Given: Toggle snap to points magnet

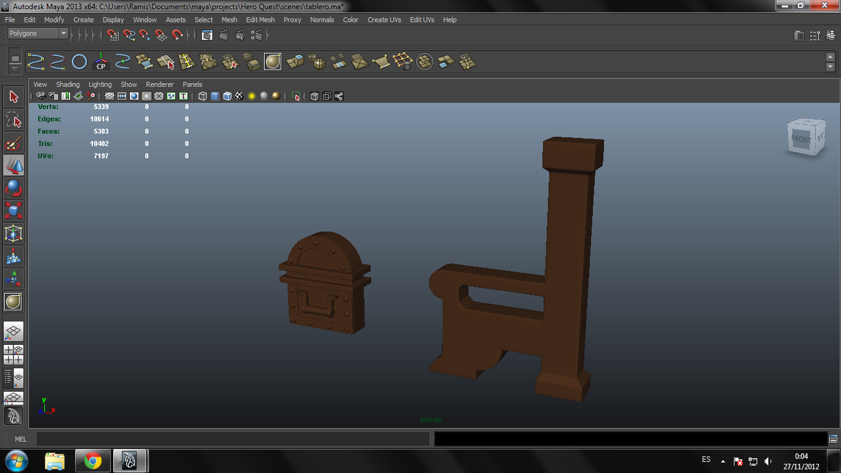Looking at the screenshot, I should point(145,35).
